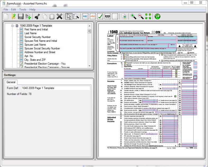Select Address Number and Street row
The image size is (208, 167).
[x=40, y=52]
